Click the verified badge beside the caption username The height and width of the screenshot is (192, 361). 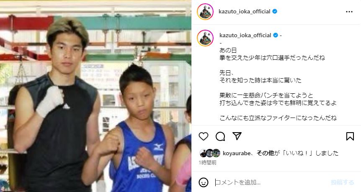(276, 36)
